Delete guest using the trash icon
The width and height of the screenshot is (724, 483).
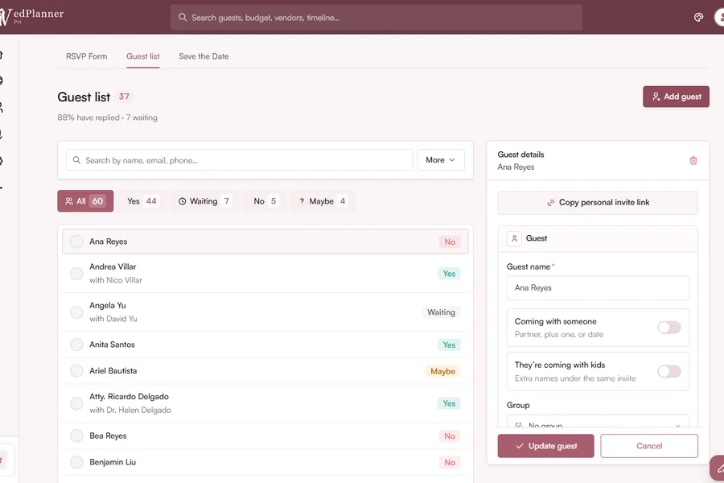click(693, 160)
